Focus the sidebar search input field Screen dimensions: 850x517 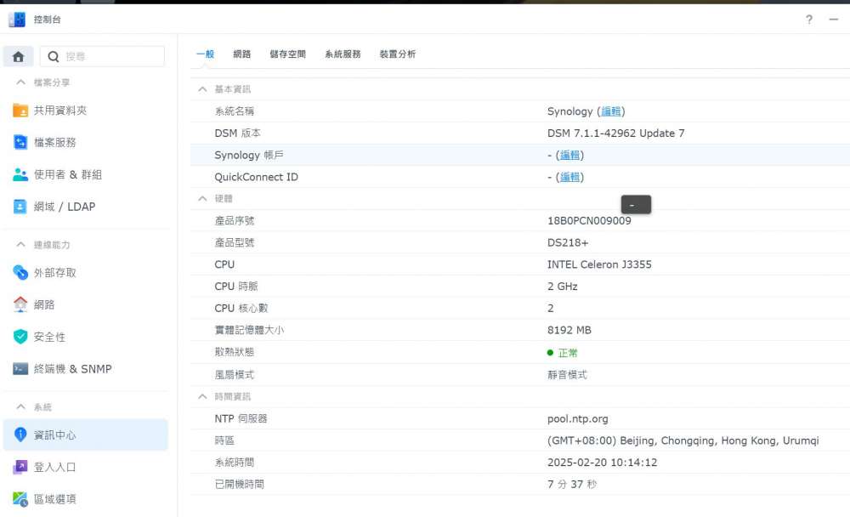[x=102, y=56]
